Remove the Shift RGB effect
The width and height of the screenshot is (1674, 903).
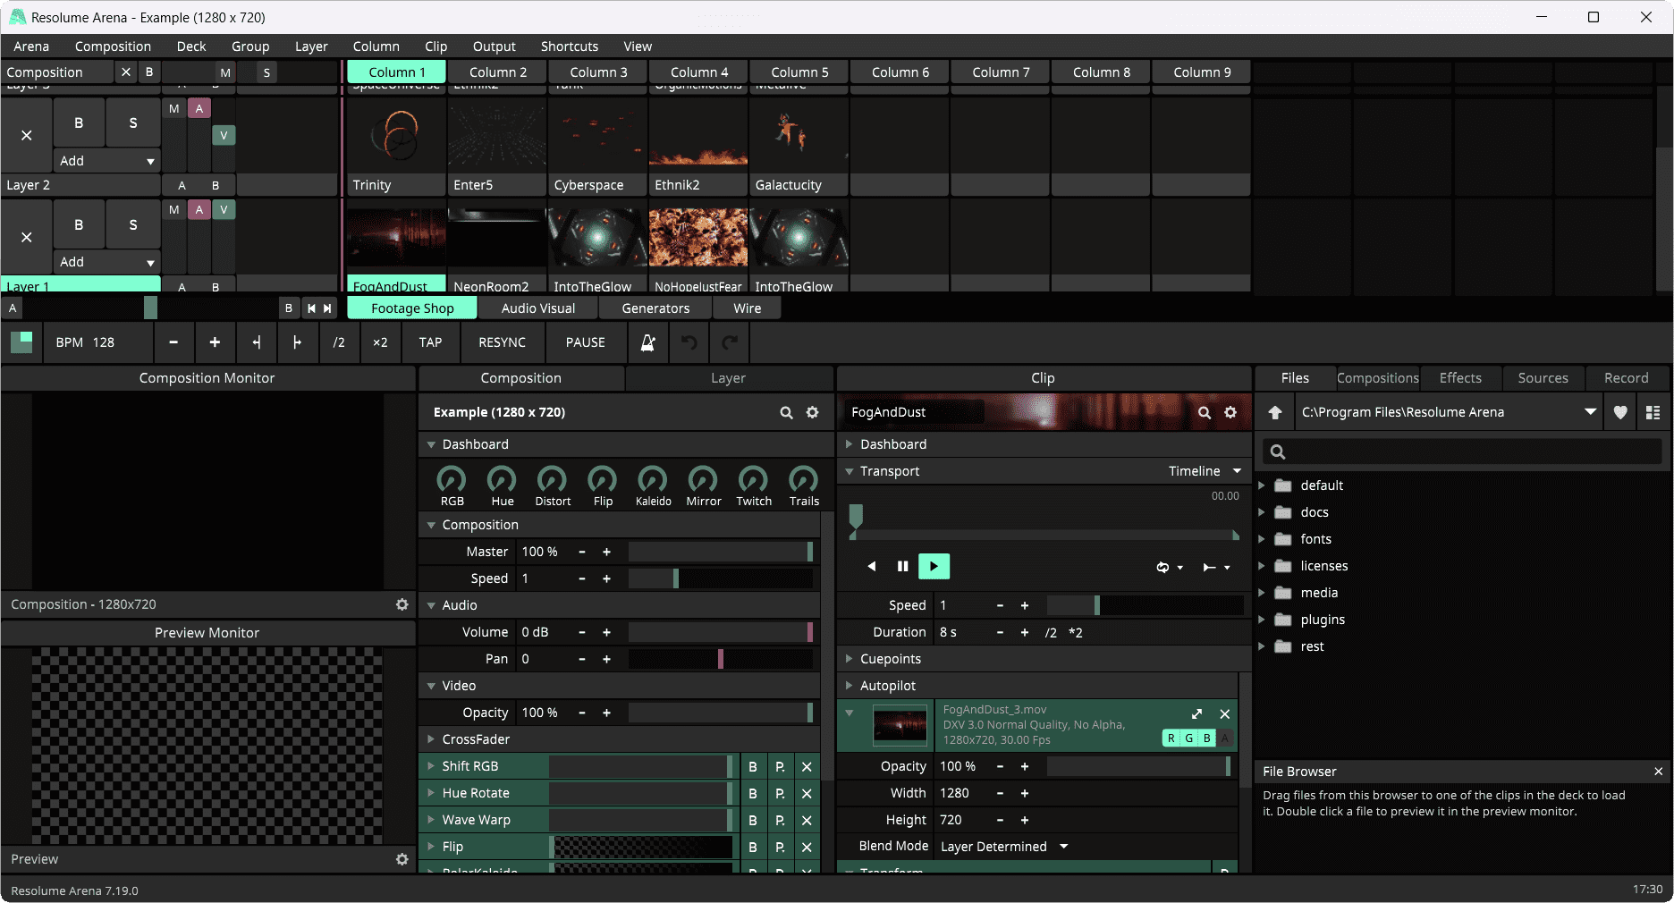[x=807, y=766]
